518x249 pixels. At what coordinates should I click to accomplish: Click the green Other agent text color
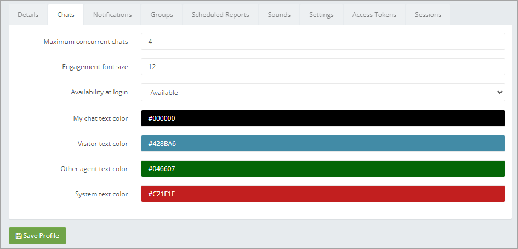tap(323, 169)
